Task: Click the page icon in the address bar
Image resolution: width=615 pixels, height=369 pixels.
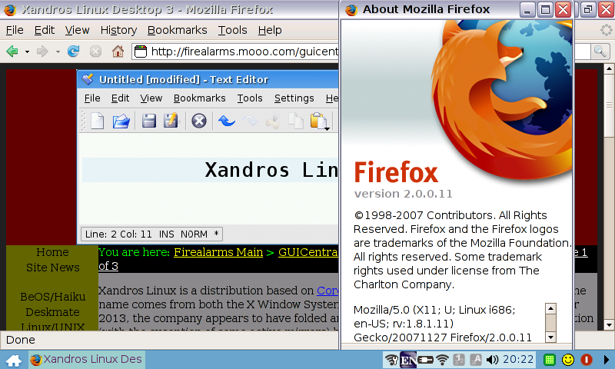Action: 141,52
